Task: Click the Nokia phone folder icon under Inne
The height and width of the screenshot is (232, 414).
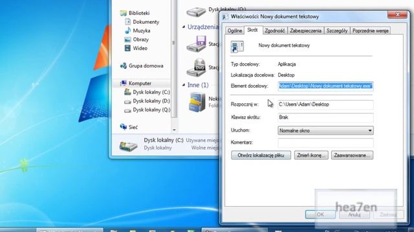Action: 197,102
